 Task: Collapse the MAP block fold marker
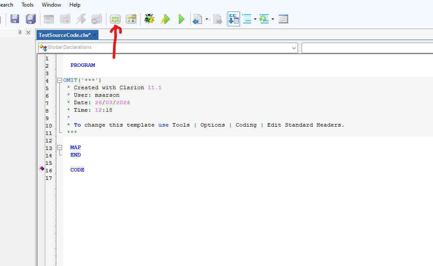[x=59, y=148]
